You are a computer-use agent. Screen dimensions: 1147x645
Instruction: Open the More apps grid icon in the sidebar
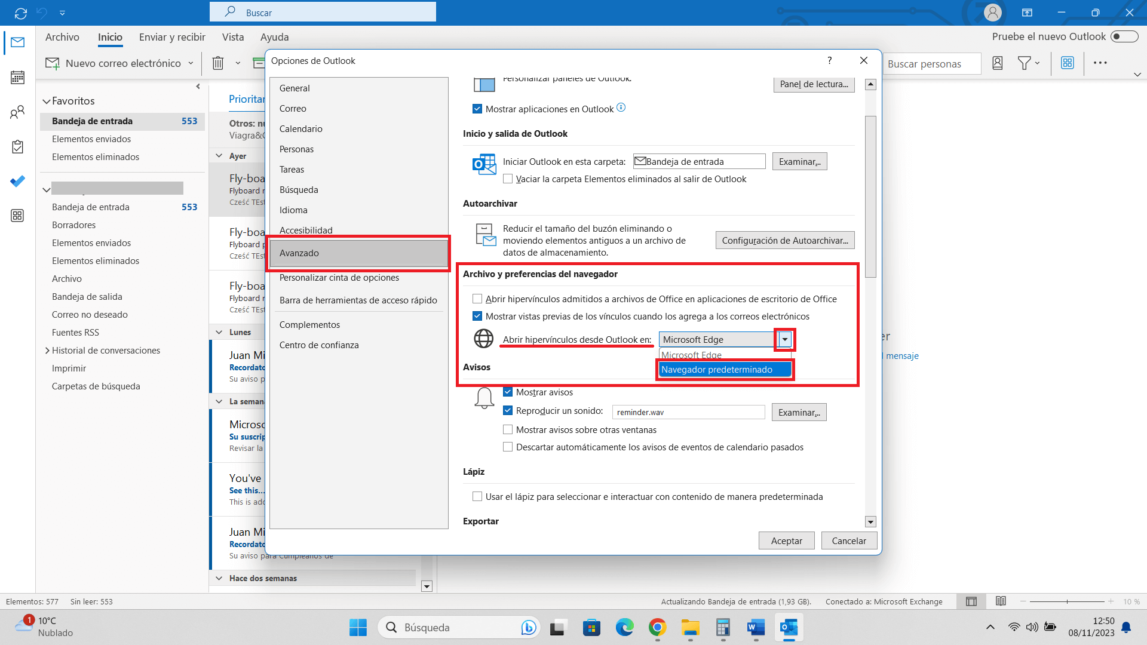17,216
